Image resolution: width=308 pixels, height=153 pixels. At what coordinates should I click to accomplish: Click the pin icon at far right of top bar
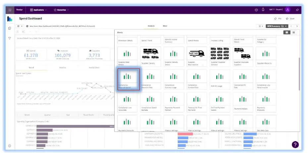coord(297,10)
